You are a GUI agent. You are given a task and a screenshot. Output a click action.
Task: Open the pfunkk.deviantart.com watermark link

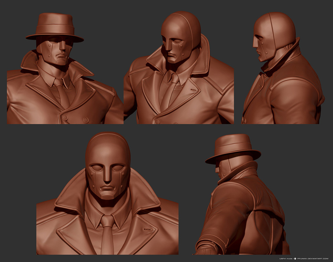click(x=313, y=258)
